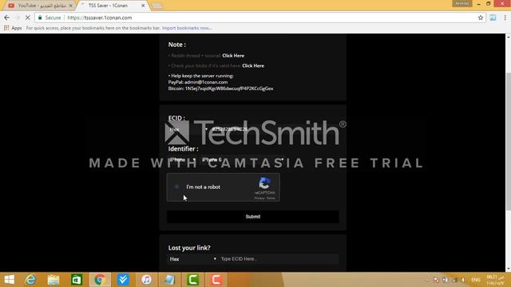511x287 pixels.
Task: Select the TSS Saver - 1Conan tab
Action: [109, 6]
